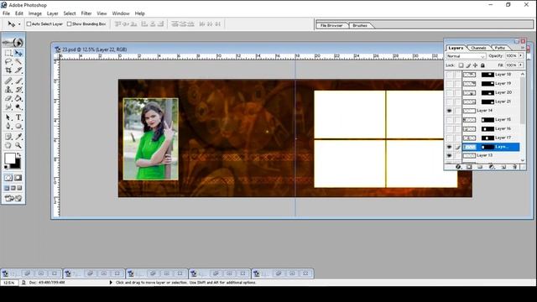Switch to the Channels tab

click(478, 48)
